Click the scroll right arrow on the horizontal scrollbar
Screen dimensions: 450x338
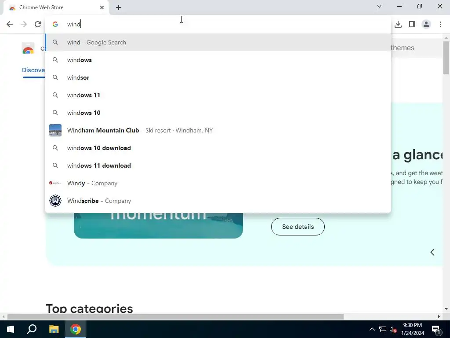pyautogui.click(x=439, y=317)
